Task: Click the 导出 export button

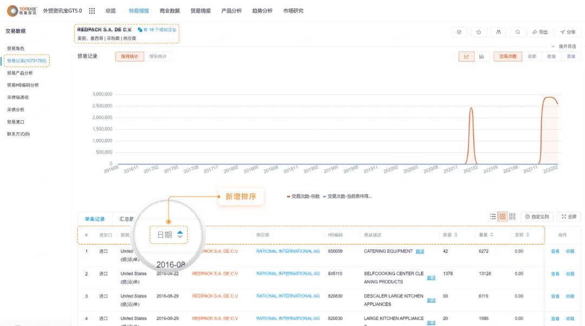Action: [540, 32]
